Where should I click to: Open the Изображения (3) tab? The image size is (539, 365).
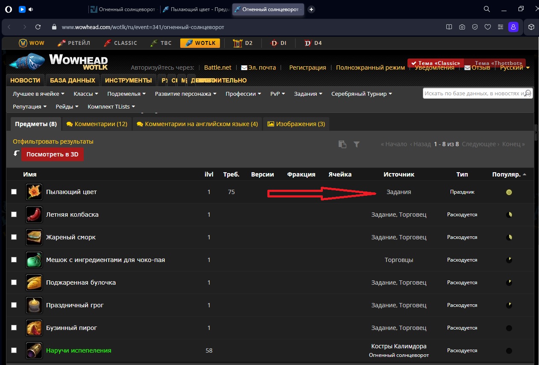296,124
